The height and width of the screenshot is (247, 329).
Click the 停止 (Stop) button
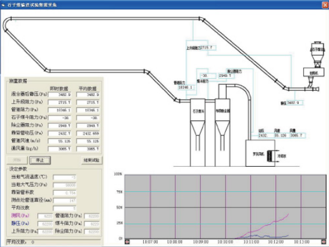coord(40,160)
